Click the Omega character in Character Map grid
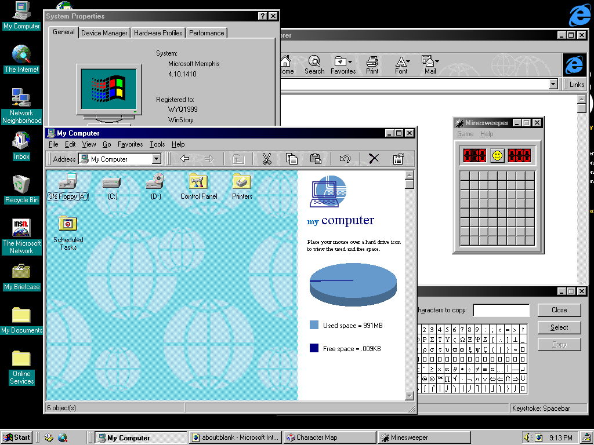This screenshot has width=594, height=445. [x=462, y=340]
